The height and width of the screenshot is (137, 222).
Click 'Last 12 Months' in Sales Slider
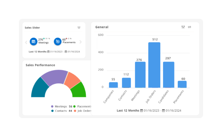37,52
